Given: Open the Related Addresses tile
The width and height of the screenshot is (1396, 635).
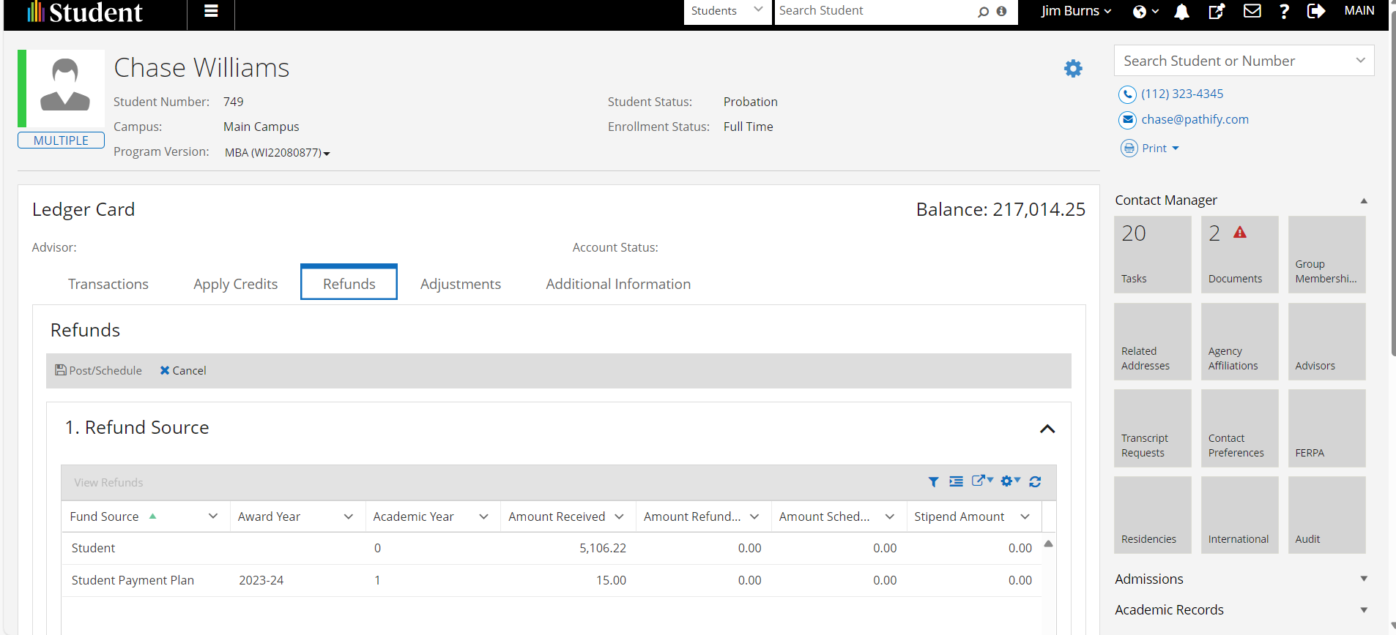Looking at the screenshot, I should tap(1153, 342).
